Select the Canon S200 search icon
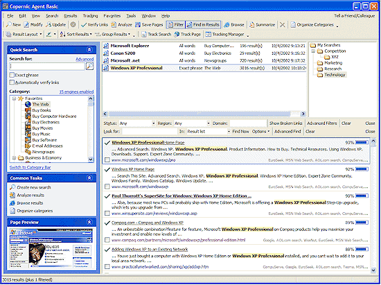 point(106,53)
